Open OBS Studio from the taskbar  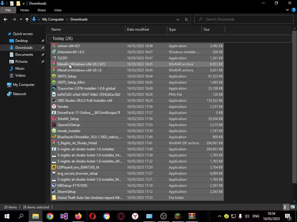click(164, 216)
